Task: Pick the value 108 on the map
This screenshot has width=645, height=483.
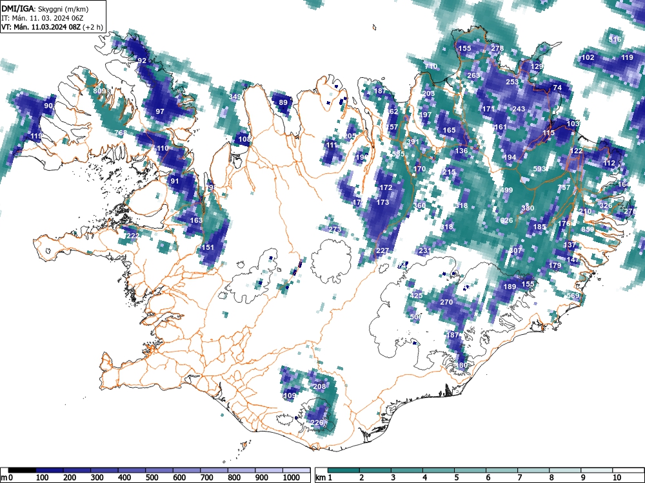Action: [x=244, y=139]
